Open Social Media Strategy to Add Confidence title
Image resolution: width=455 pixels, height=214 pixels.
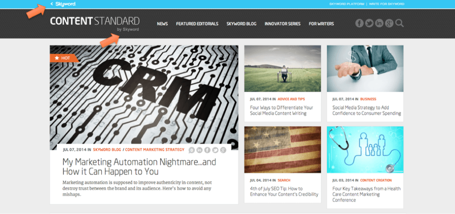pos(367,110)
